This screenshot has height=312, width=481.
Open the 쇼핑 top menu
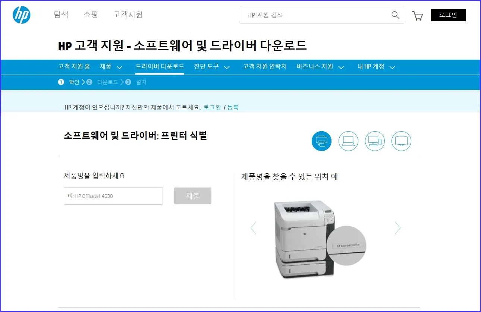click(91, 15)
